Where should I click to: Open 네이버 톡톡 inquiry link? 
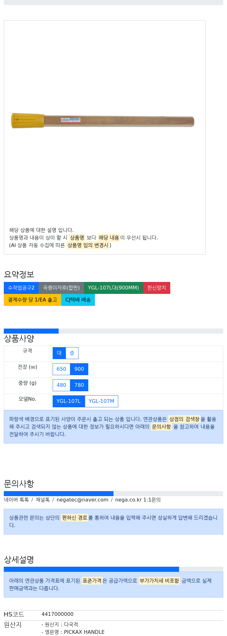click(16, 500)
